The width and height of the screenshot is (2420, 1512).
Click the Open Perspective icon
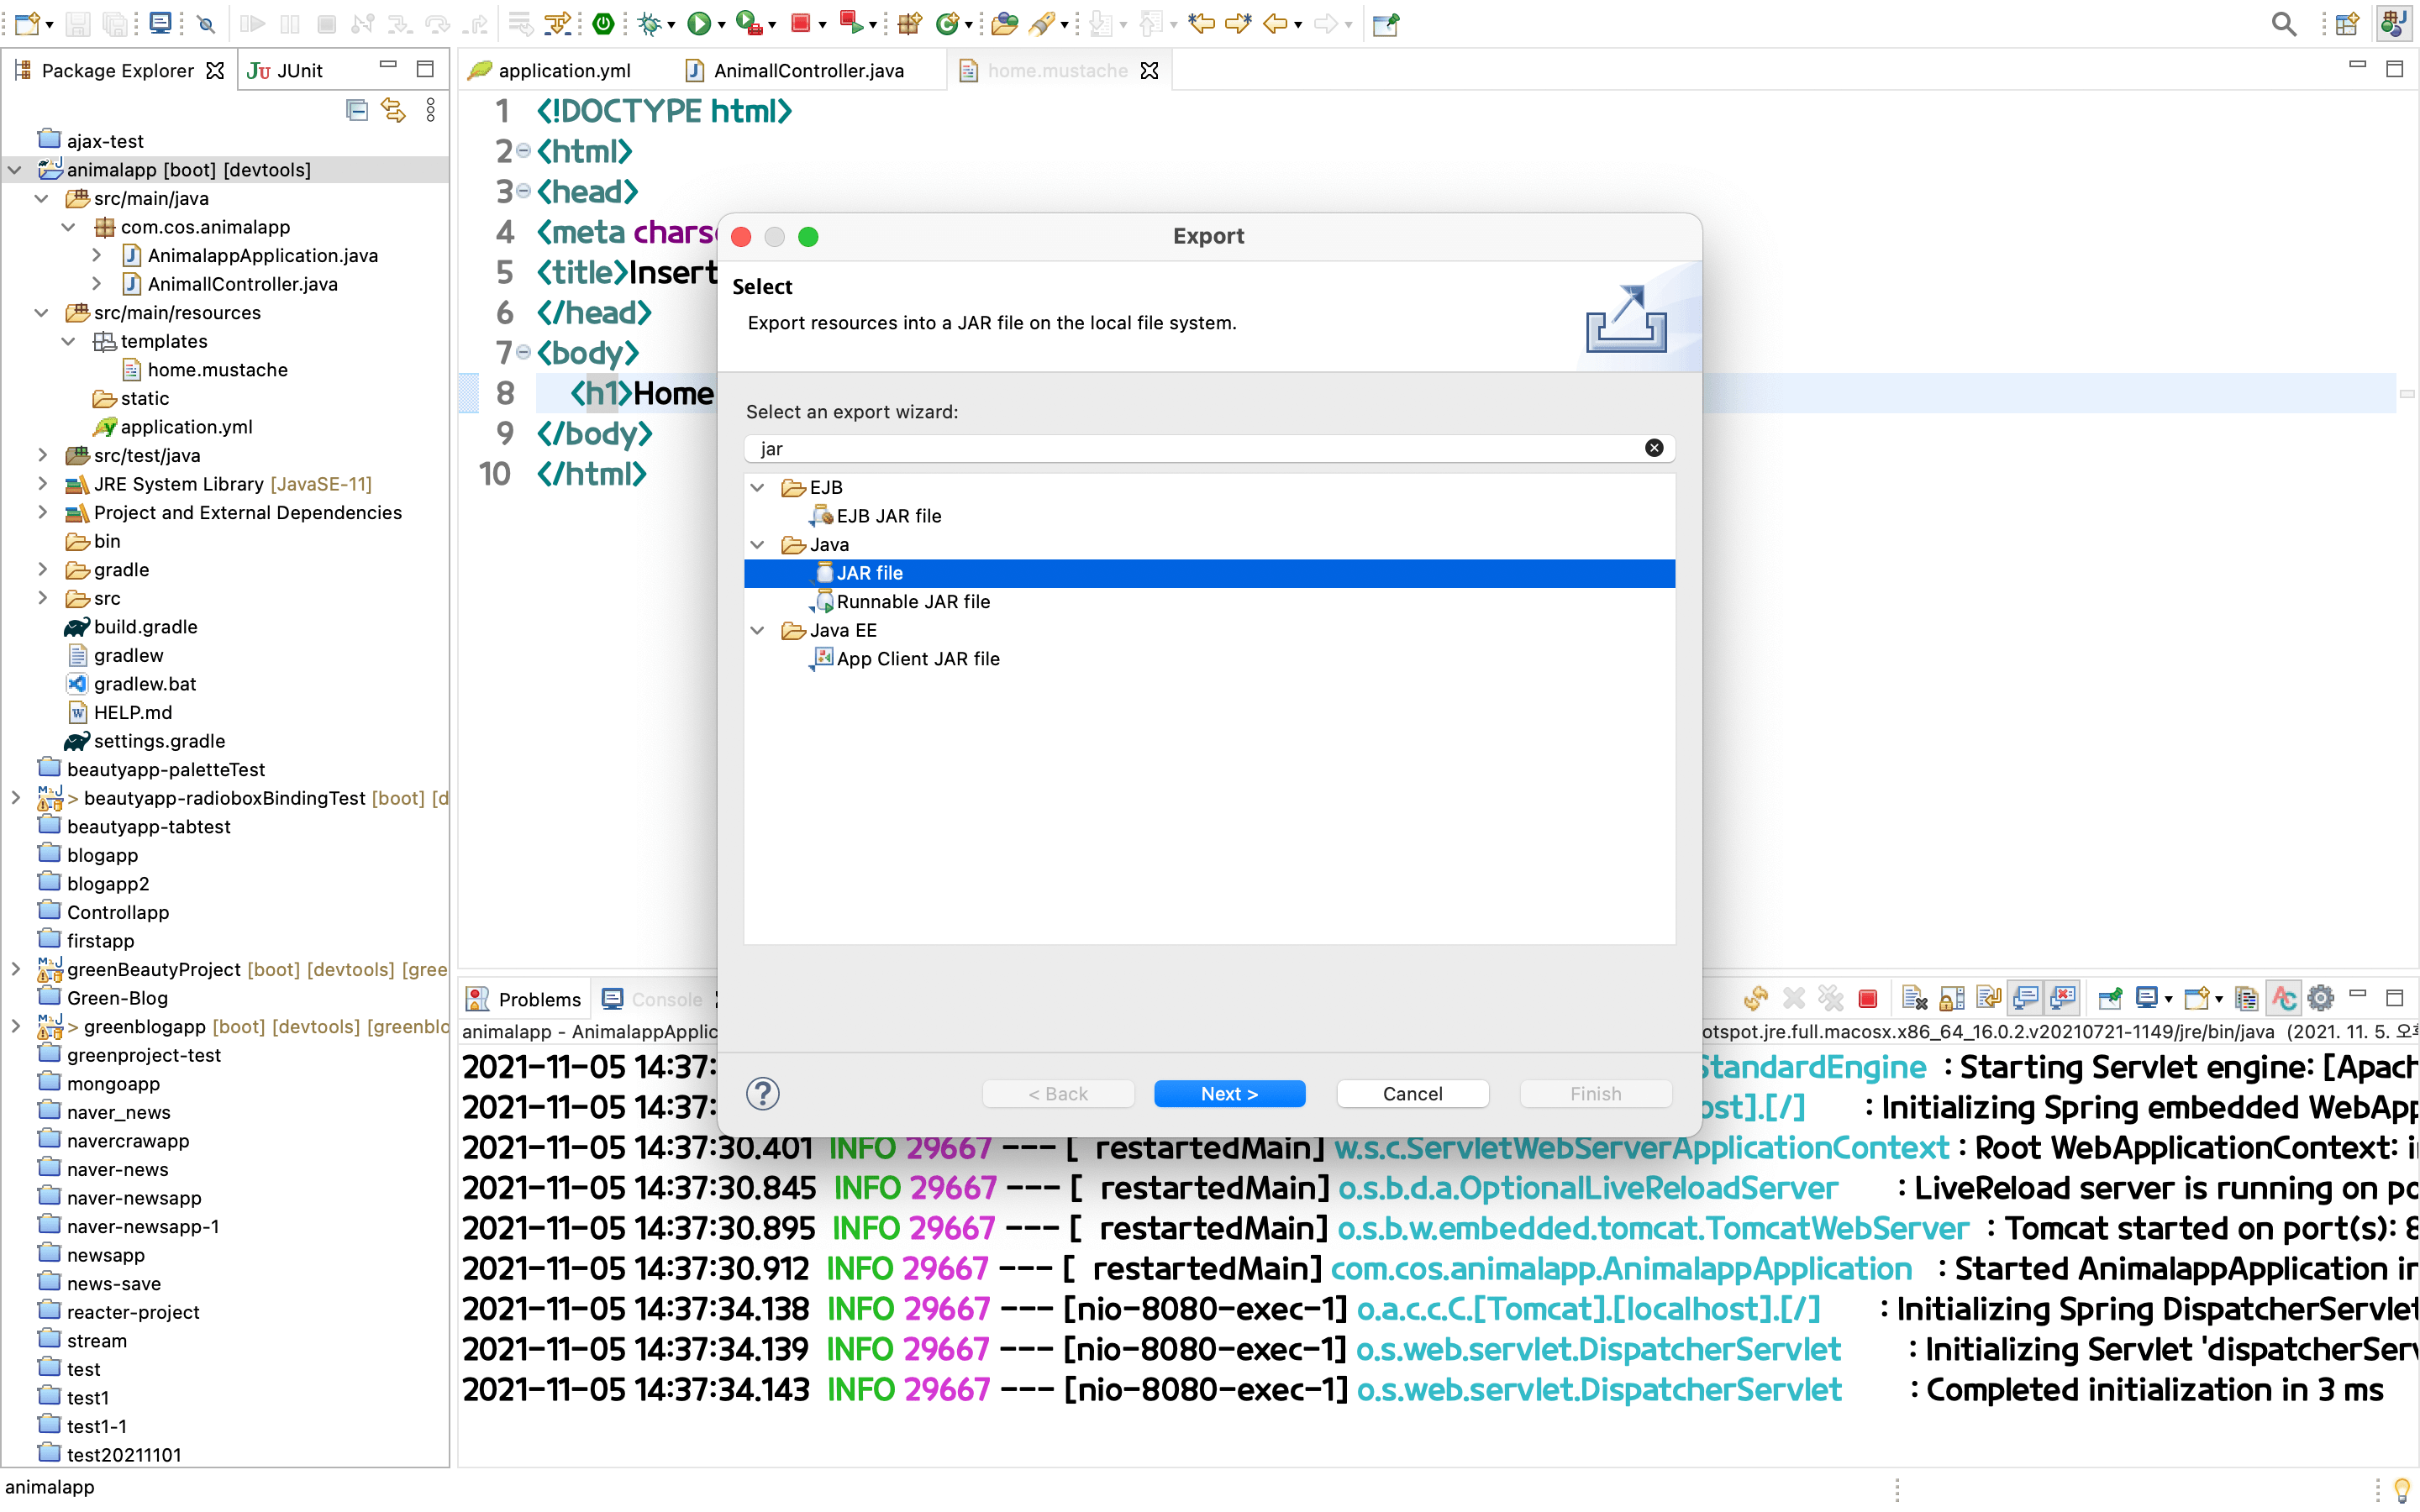click(x=2347, y=23)
